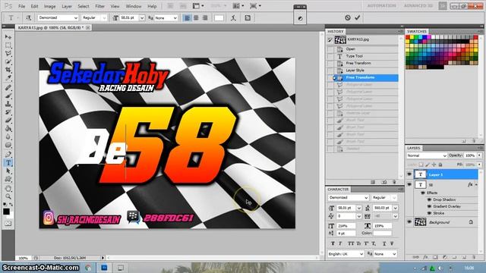This screenshot has width=486, height=273.
Task: Toggle All Caps in Character panel
Action: [351, 243]
